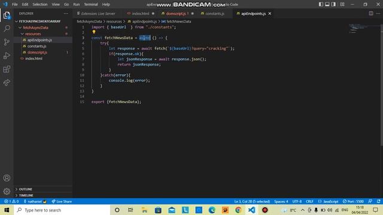Click taskbar search box
This screenshot has width=383, height=215.
pos(62,210)
